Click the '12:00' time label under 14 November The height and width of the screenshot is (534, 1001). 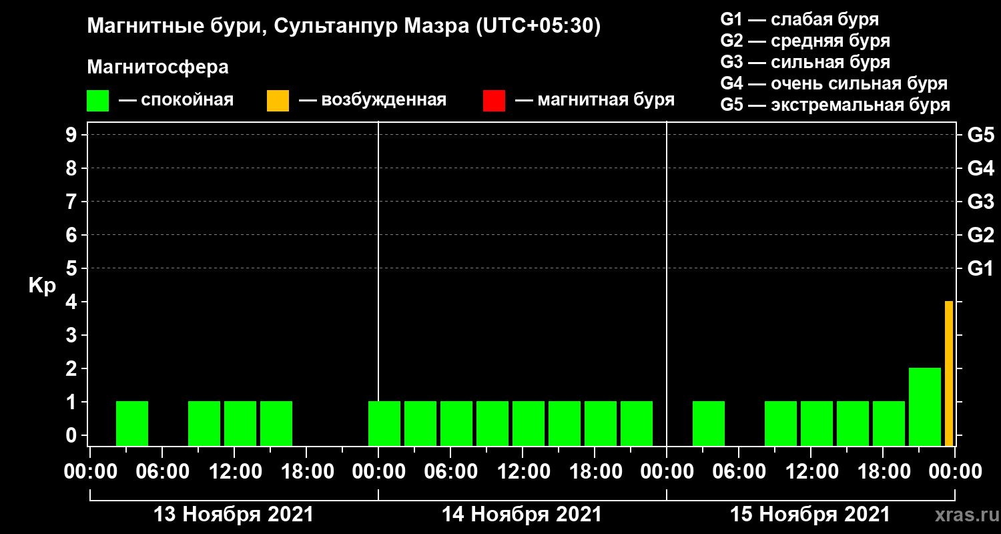523,472
